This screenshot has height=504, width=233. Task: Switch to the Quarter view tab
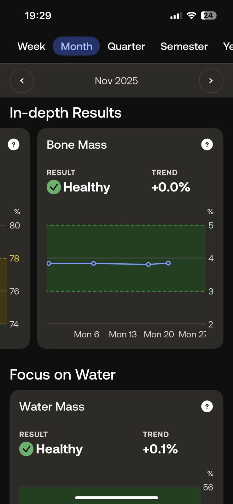pyautogui.click(x=126, y=46)
